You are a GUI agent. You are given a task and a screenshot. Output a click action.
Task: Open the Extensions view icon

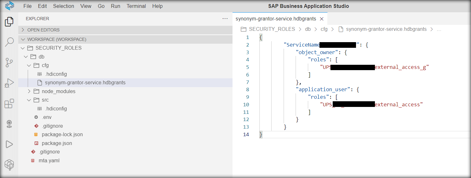click(9, 103)
